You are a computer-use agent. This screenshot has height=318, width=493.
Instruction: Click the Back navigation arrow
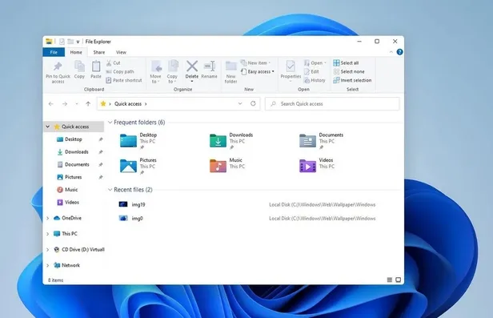pyautogui.click(x=51, y=104)
